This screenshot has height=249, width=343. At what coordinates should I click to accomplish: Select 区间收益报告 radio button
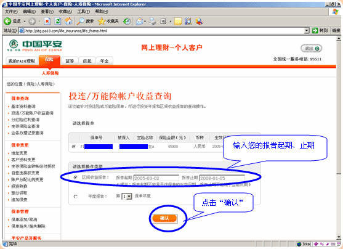(x=76, y=178)
